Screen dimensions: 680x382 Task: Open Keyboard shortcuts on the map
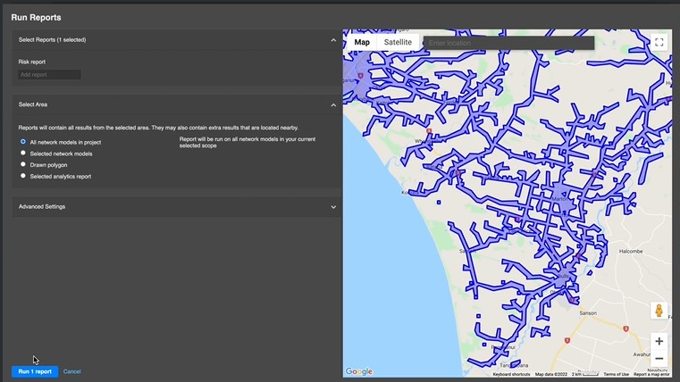tap(511, 374)
